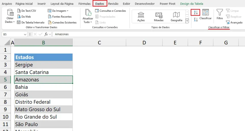
Task: Open Fontes Recentes
Action: (x=60, y=17)
